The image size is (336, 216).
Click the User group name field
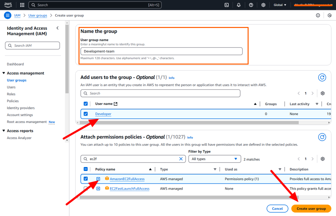point(161,51)
